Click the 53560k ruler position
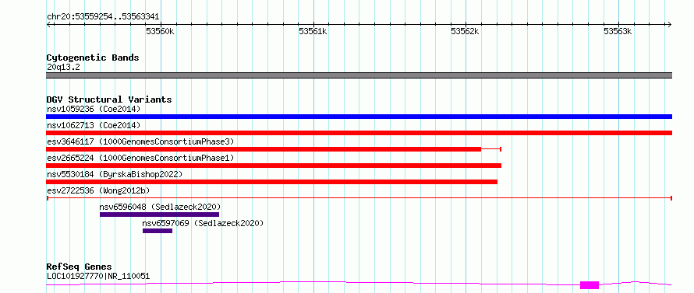Screen dimensions: 694x293 [x=160, y=31]
